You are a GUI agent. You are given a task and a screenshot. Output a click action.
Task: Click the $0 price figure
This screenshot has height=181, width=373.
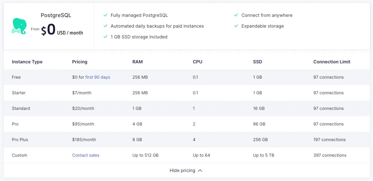(48, 29)
